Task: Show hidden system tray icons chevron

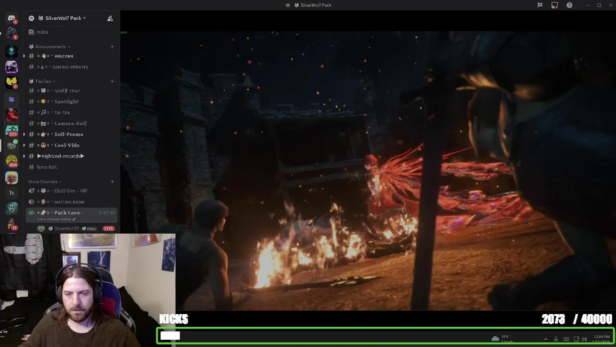Action: coord(545,339)
